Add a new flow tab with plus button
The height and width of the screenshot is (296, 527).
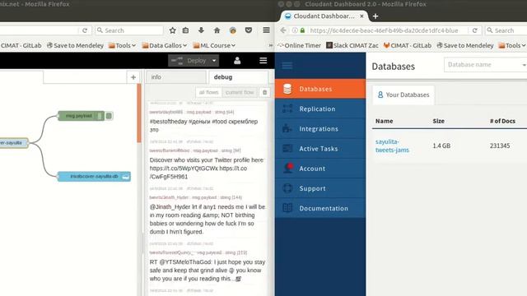tap(133, 77)
